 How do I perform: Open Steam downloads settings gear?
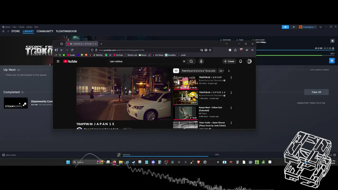[332, 41]
